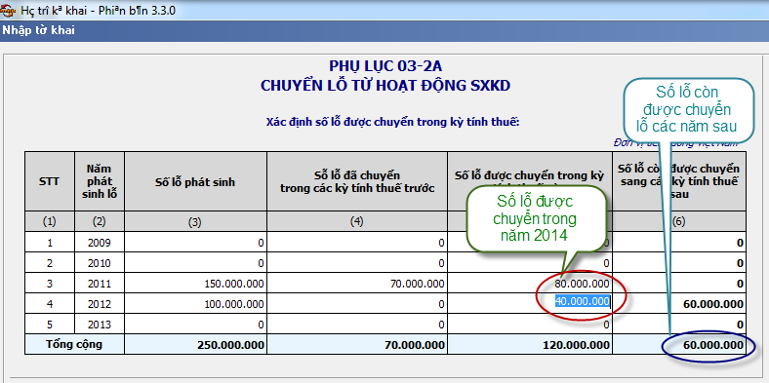Click the 'Năm phát sinh lỗ' column header
This screenshot has height=383, width=769.
pos(100,182)
